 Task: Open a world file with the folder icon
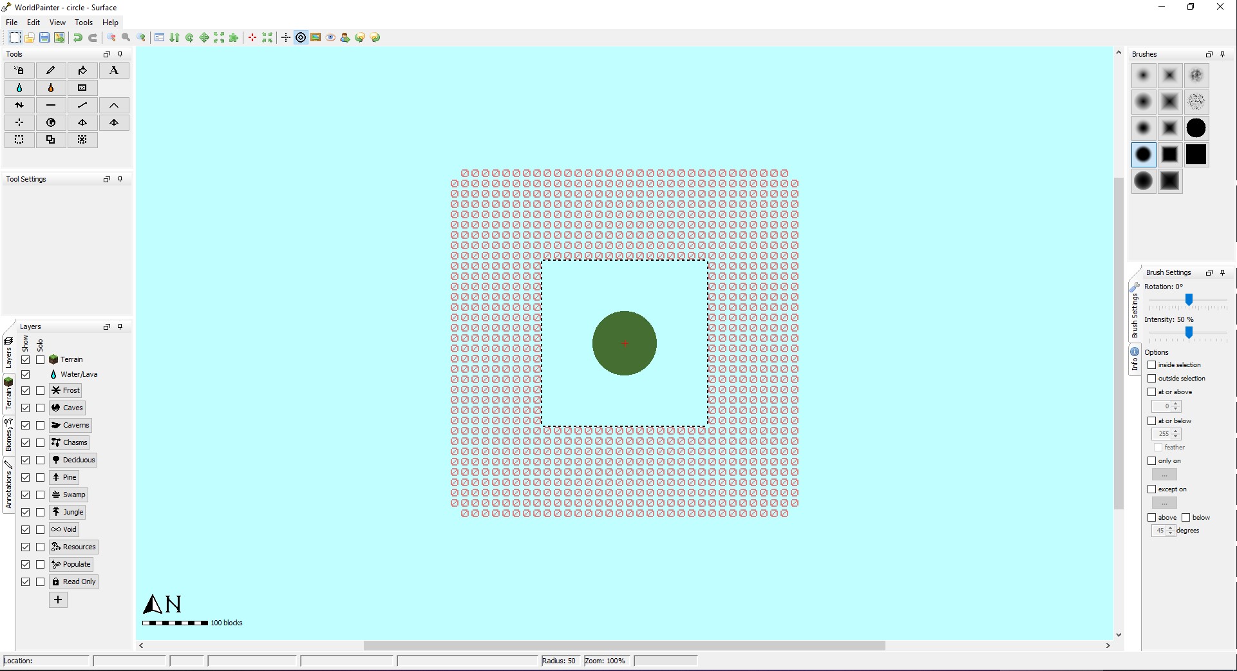[x=29, y=37]
